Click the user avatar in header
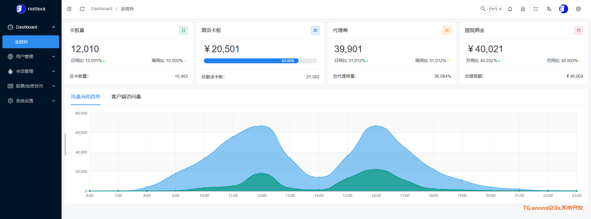 coord(563,9)
